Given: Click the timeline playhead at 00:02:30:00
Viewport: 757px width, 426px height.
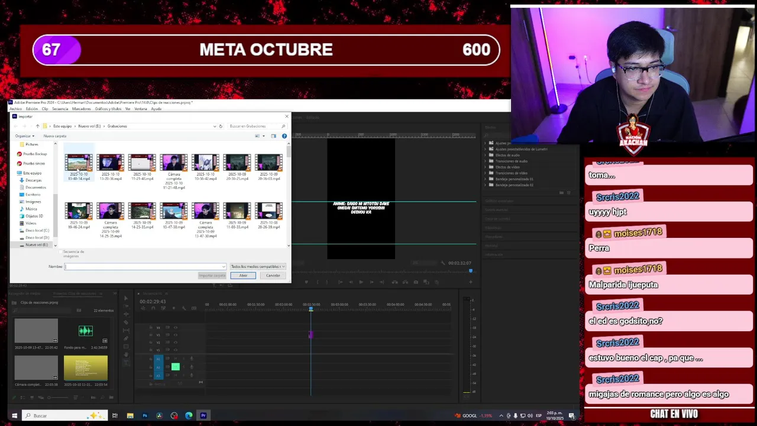Looking at the screenshot, I should 310,308.
